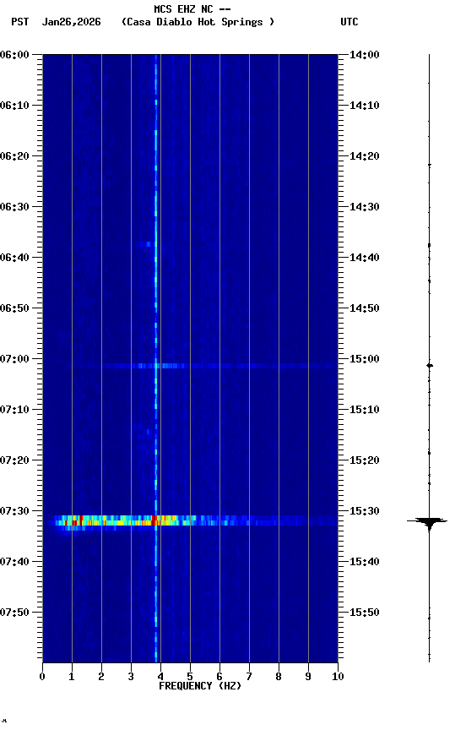Image resolution: width=466 pixels, height=730 pixels.
Task: Click the 'FREQUENCY (HZ)' axis label
Action: 200,686
